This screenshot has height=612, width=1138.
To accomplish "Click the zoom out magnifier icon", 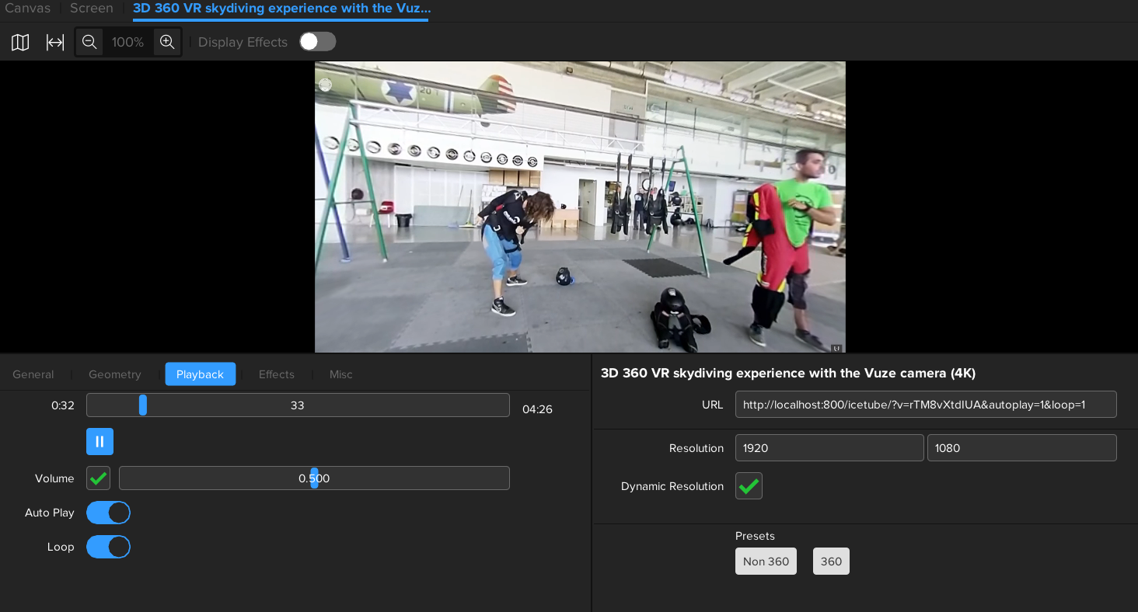I will (89, 42).
